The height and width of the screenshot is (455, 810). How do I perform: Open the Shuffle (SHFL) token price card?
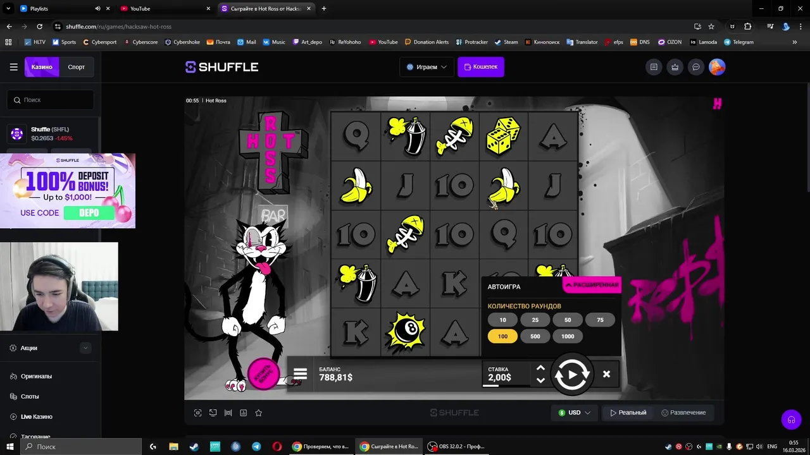coord(49,133)
